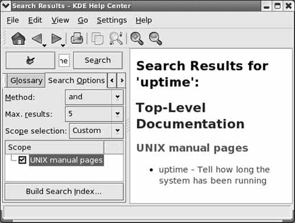This screenshot has width=295, height=223.
Task: Open the Find in page tool
Action: coord(116,38)
